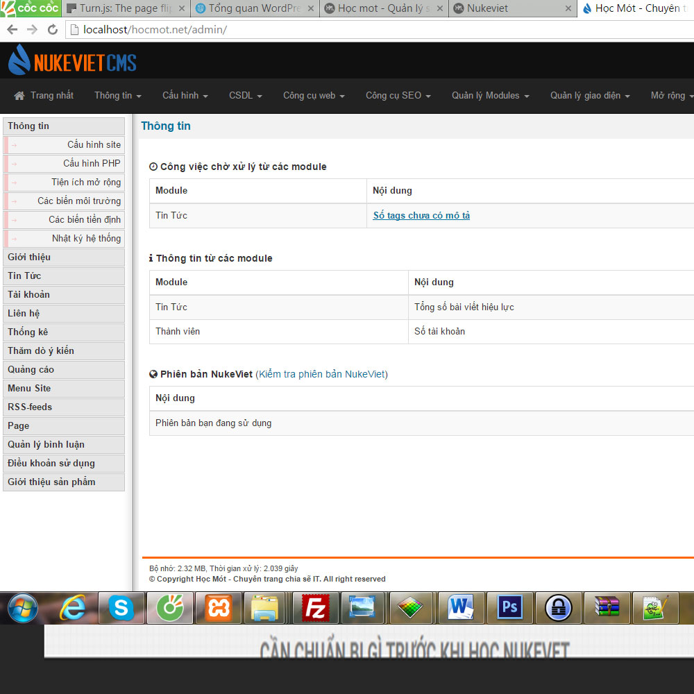Screen dimensions: 694x694
Task: Open Điều khoản sử dụng sidebar module
Action: pyautogui.click(x=64, y=464)
